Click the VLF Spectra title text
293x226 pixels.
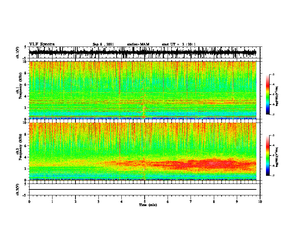42,44
